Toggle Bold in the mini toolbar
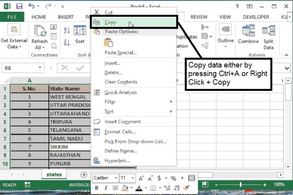 (97, 188)
